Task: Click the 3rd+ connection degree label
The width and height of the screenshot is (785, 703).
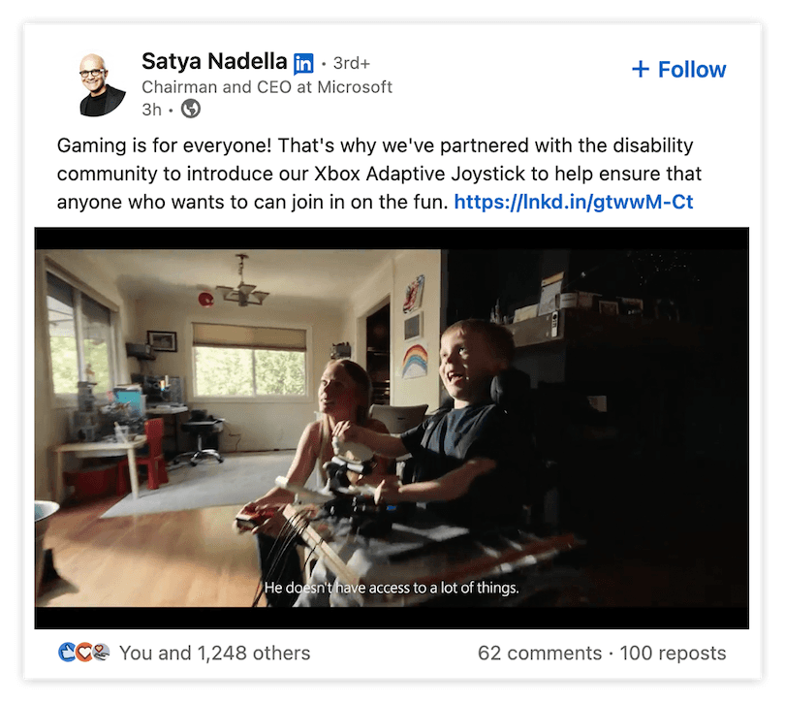Action: (351, 63)
